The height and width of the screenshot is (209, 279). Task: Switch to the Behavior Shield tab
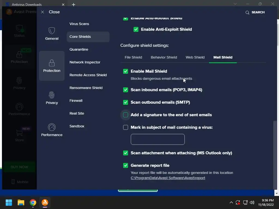[164, 57]
